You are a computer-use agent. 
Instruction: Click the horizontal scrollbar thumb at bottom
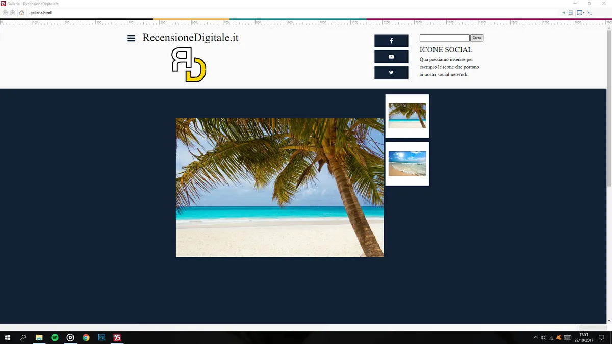pyautogui.click(x=593, y=327)
